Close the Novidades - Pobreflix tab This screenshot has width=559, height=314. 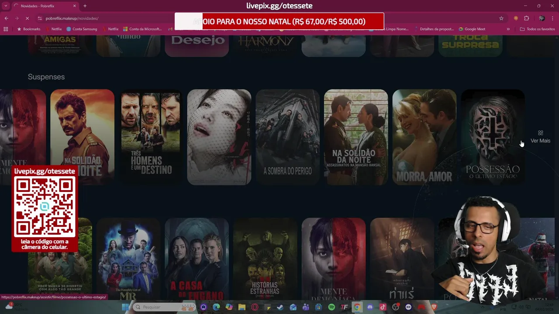pyautogui.click(x=74, y=6)
